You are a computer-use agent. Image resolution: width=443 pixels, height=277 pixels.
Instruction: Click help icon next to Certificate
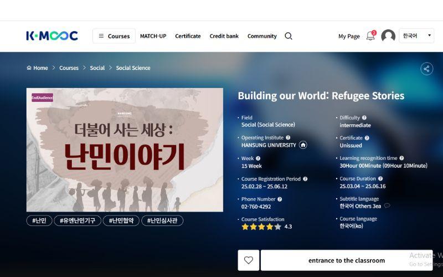(367, 138)
